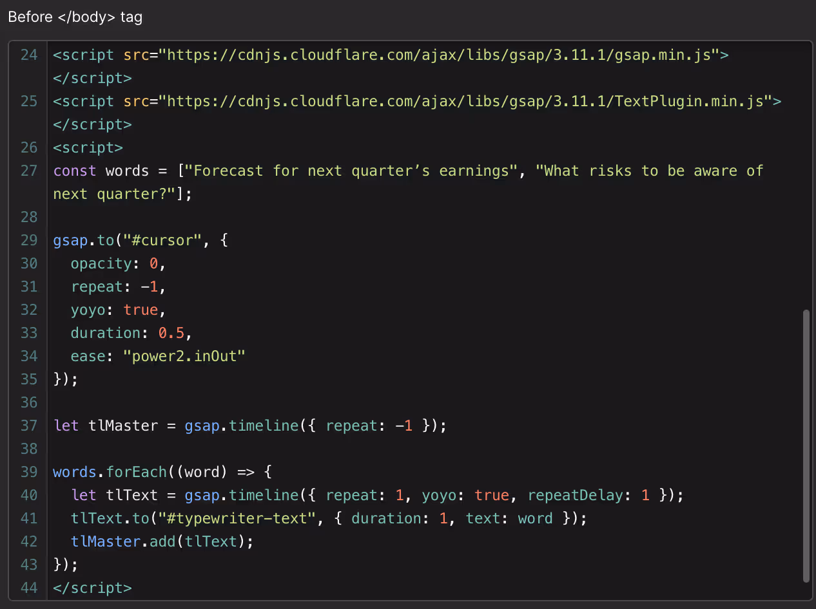Click the gsap.min.js script URL
This screenshot has width=816, height=609.
pyautogui.click(x=439, y=55)
